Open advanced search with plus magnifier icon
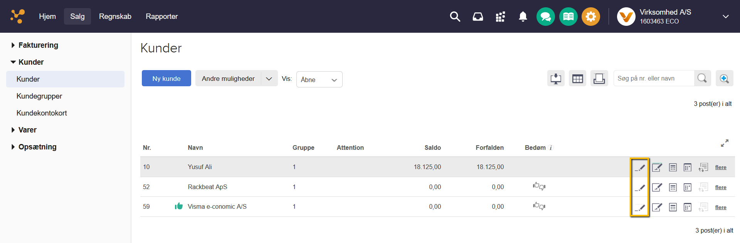The image size is (740, 243). tap(724, 79)
